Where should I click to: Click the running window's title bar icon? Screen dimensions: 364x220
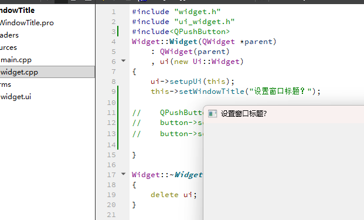click(212, 114)
